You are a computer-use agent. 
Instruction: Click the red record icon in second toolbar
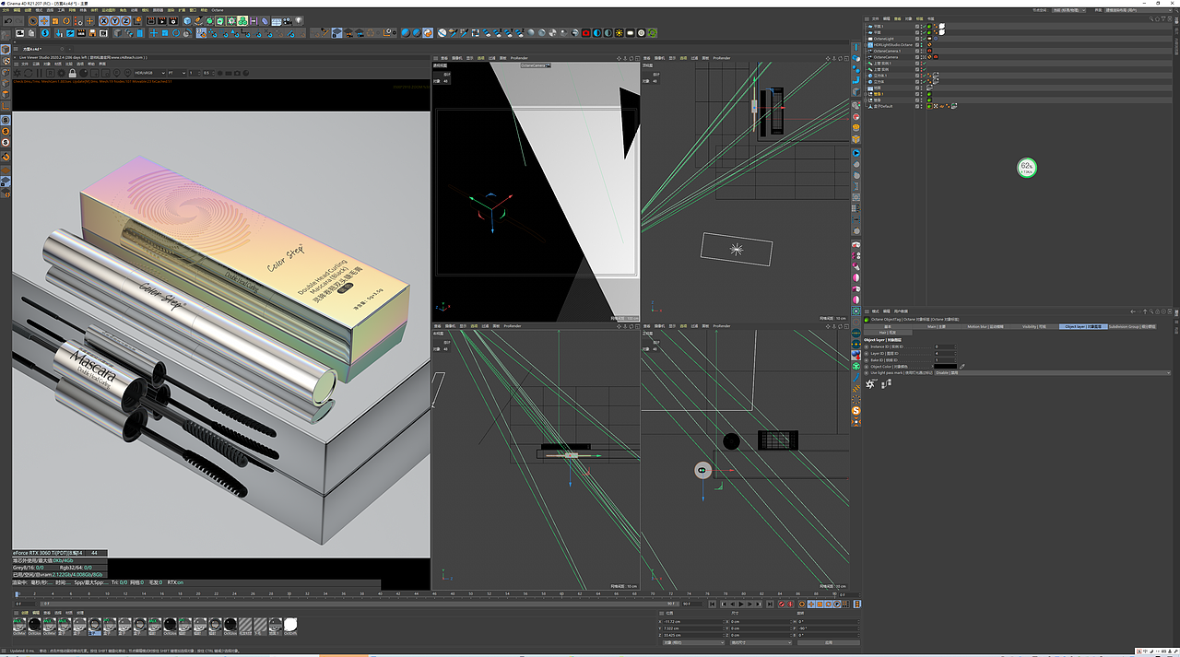tap(585, 33)
